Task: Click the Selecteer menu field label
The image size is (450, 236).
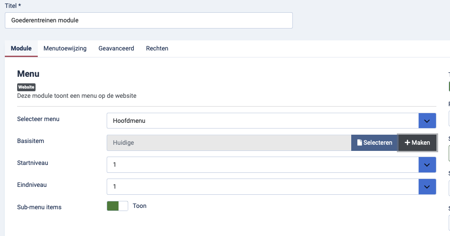Action: pyautogui.click(x=38, y=119)
